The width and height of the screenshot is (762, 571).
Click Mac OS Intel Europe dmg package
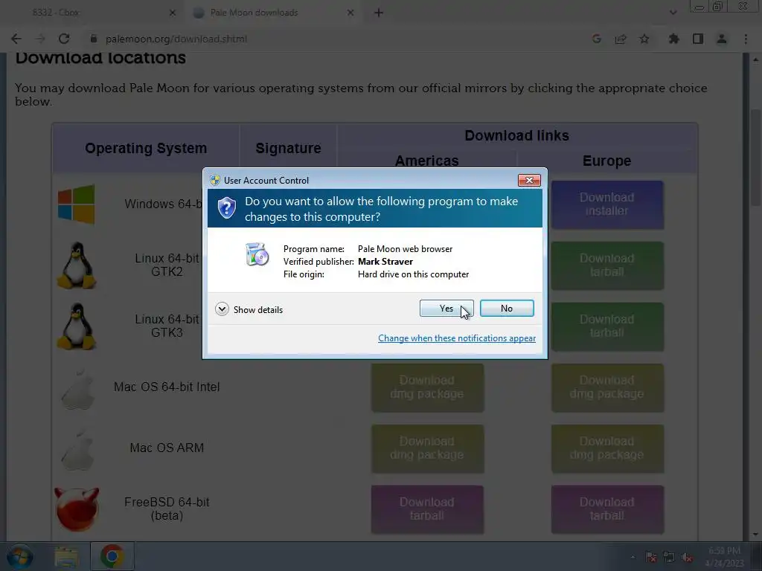tap(607, 387)
